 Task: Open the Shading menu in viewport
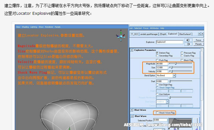[x=25, y=27]
